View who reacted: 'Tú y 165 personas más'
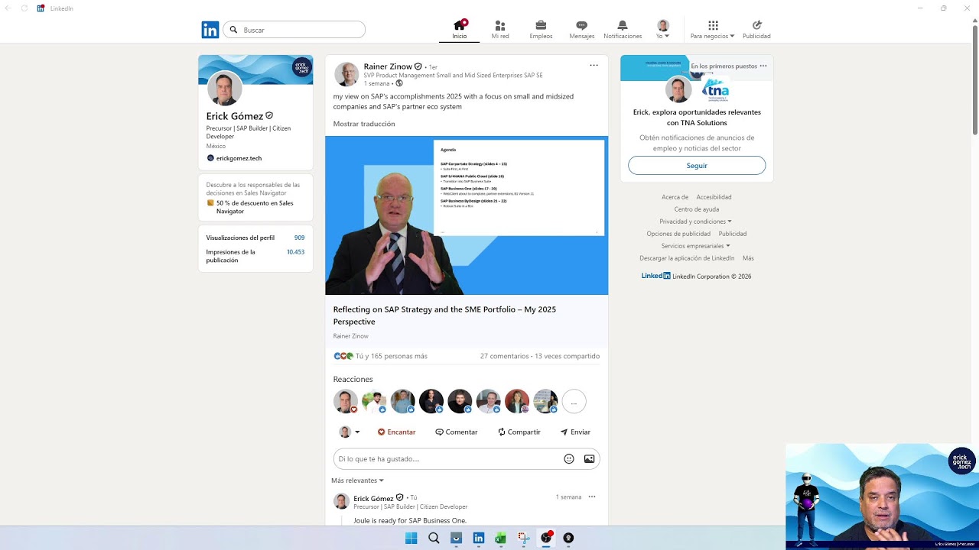 tap(391, 356)
